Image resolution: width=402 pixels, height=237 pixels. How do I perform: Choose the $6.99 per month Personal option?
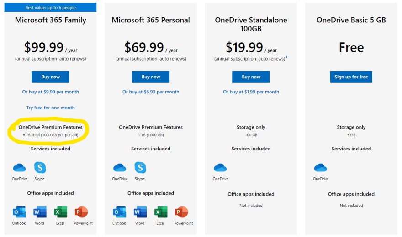point(151,92)
